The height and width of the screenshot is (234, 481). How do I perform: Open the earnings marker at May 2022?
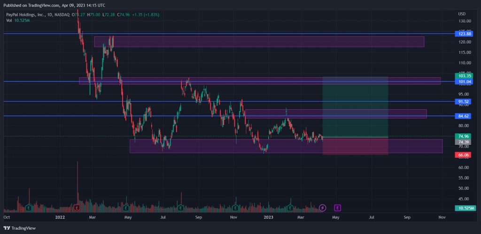tap(125, 208)
